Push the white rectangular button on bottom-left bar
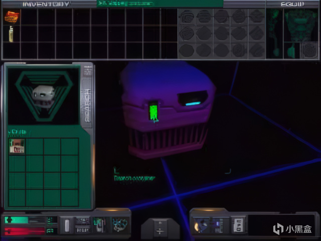The width and height of the screenshot is (321, 241). (67, 225)
